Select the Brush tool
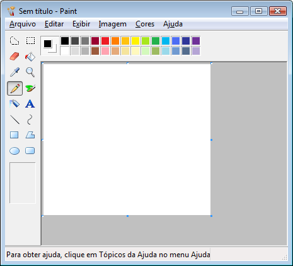The image size is (293, 266). click(x=30, y=88)
